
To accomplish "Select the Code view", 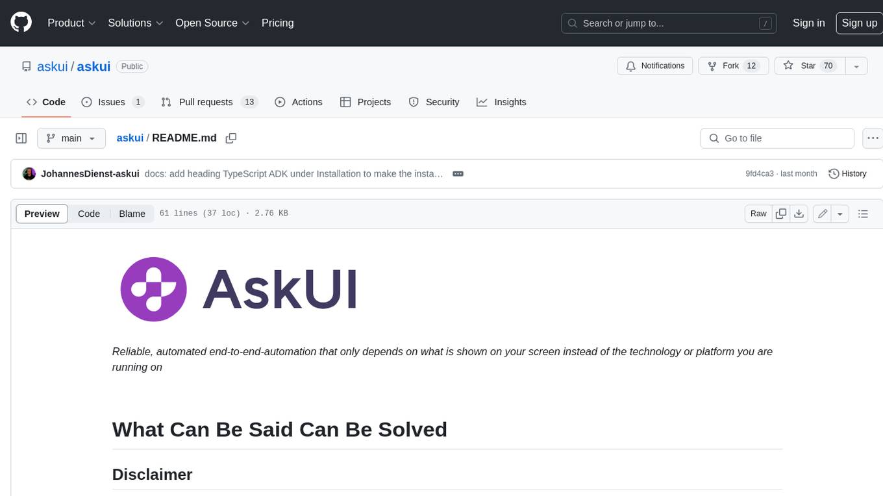I will pyautogui.click(x=89, y=214).
